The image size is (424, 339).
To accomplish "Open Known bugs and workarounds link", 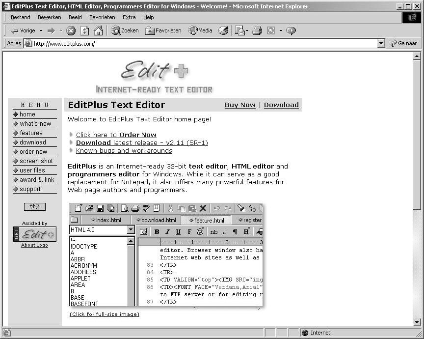I will [x=124, y=150].
